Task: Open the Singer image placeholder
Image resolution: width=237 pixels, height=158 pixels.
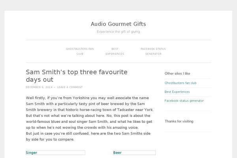Action: tap(55, 152)
